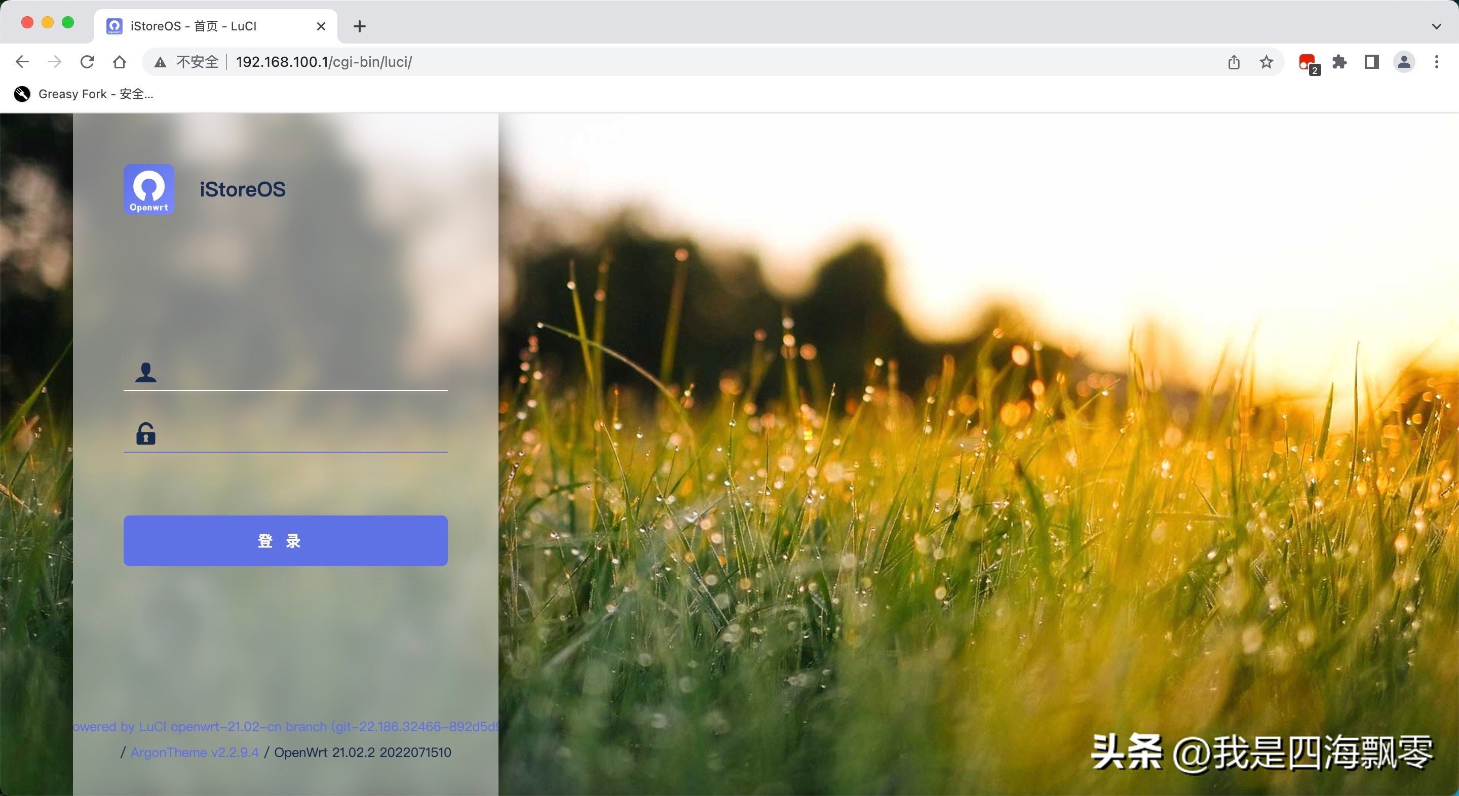
Task: Open the extensions puzzle icon
Action: (1339, 62)
